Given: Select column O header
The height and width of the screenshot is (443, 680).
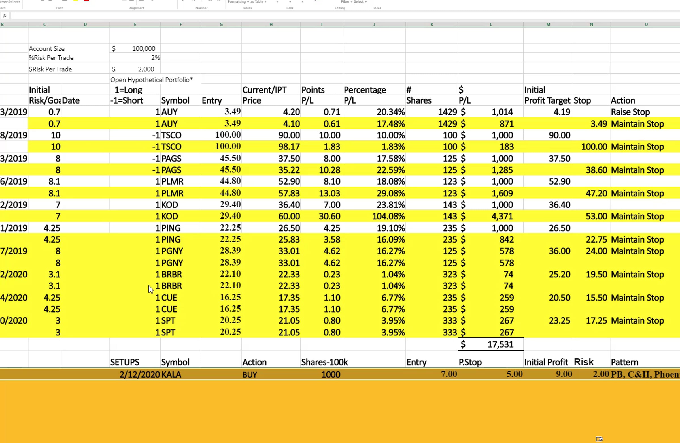Looking at the screenshot, I should 646,25.
